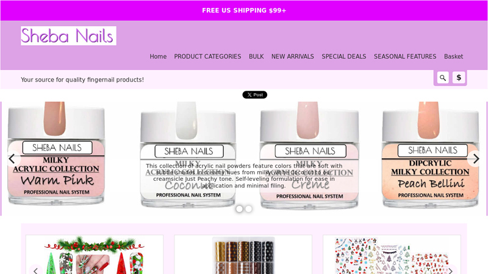Click the dollar currency icon
This screenshot has height=274, width=488.
[459, 78]
